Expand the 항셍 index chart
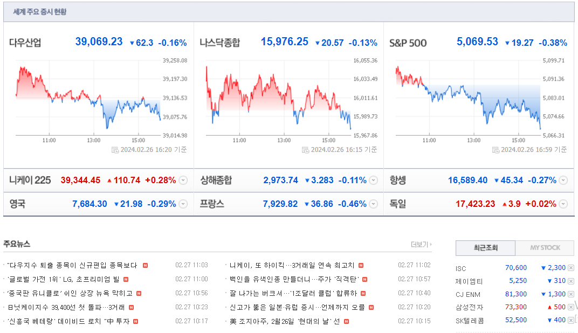 563,181
